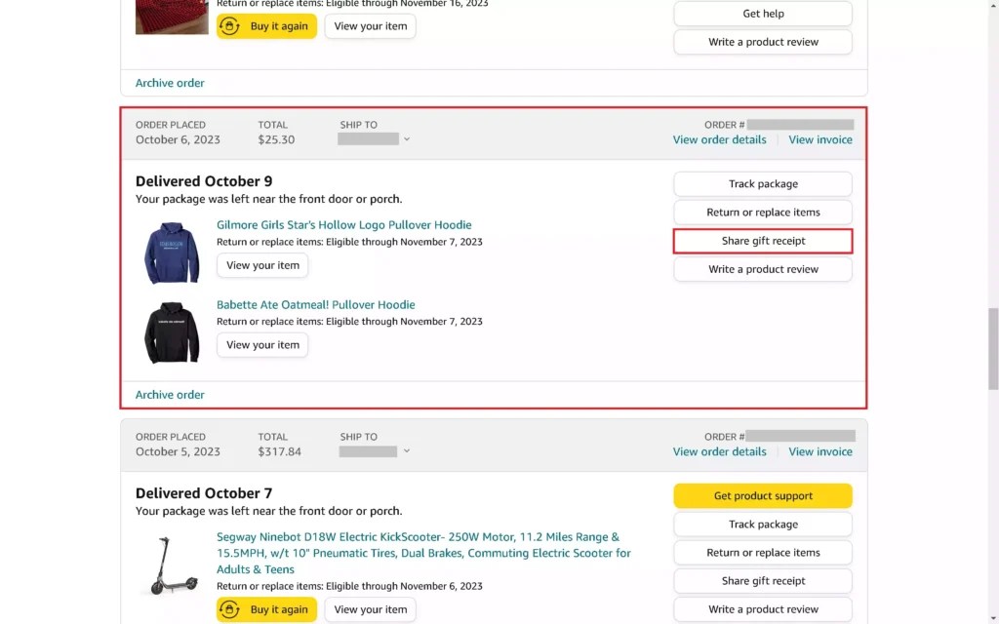Click View your item for the black hoodie

(261, 344)
